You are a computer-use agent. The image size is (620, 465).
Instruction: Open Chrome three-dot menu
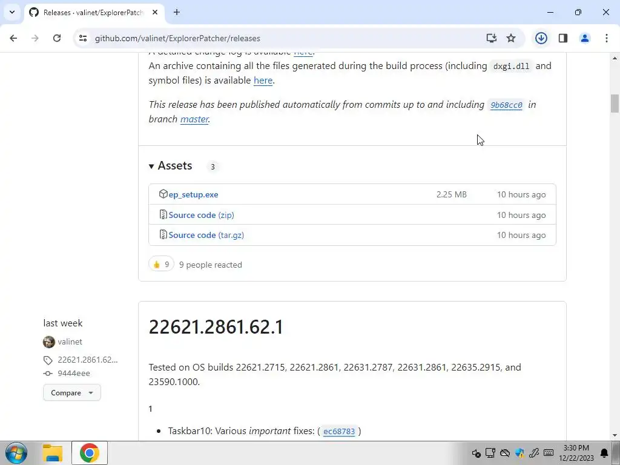pyautogui.click(x=607, y=38)
